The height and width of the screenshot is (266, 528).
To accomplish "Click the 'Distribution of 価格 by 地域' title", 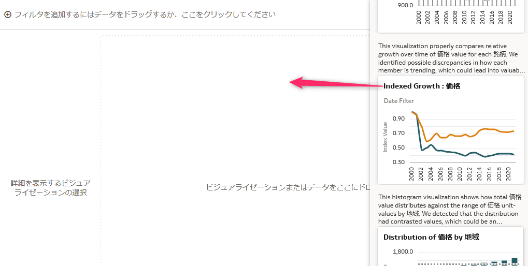I will [431, 237].
